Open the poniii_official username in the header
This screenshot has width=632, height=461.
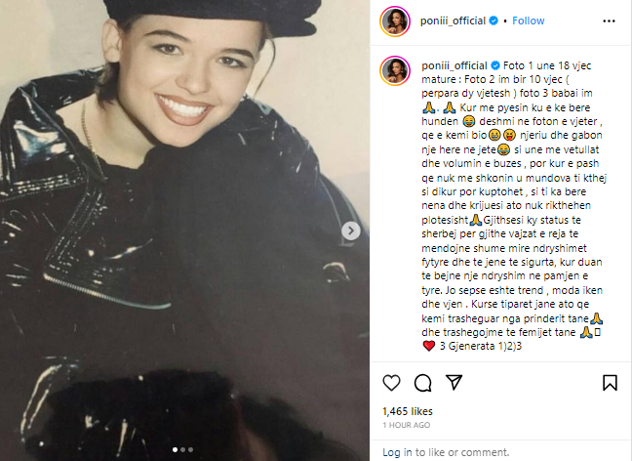coord(453,21)
